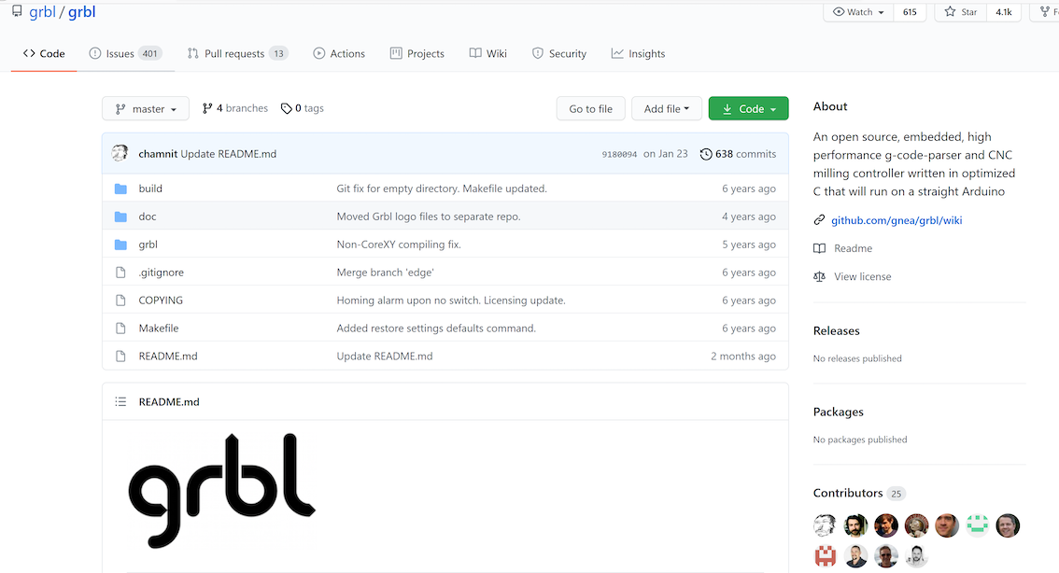This screenshot has height=573, width=1059.
Task: Open the build folder name
Action: [x=150, y=189]
